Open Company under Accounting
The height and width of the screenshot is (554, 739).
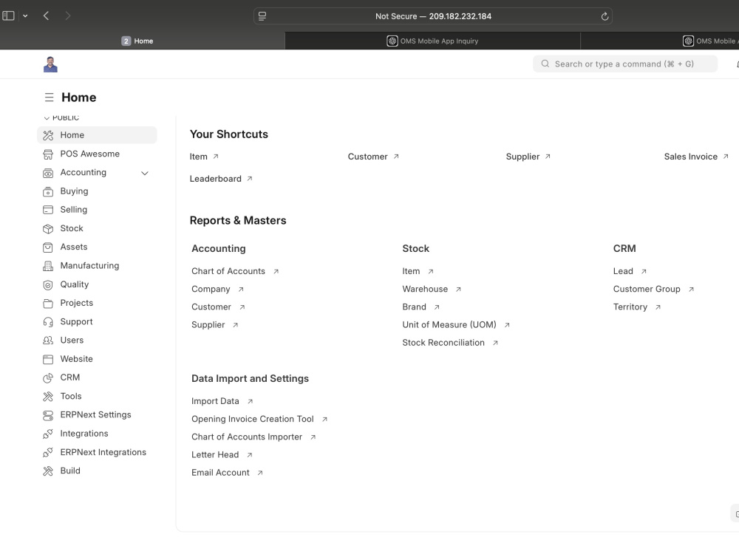pyautogui.click(x=218, y=290)
